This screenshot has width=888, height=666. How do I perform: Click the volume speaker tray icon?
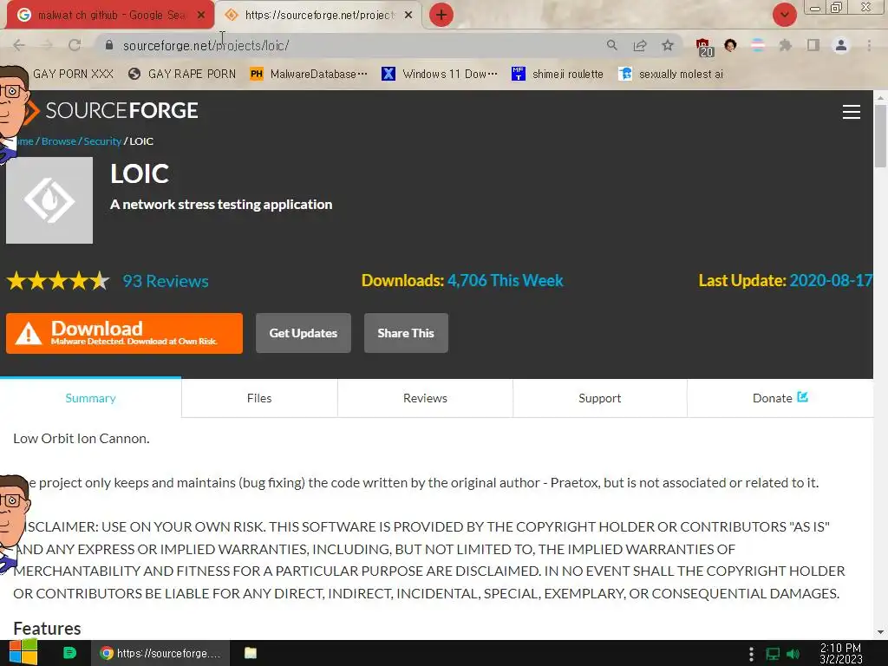(793, 654)
